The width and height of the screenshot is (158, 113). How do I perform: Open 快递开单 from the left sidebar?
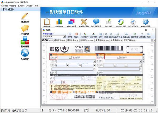(x=25, y=18)
